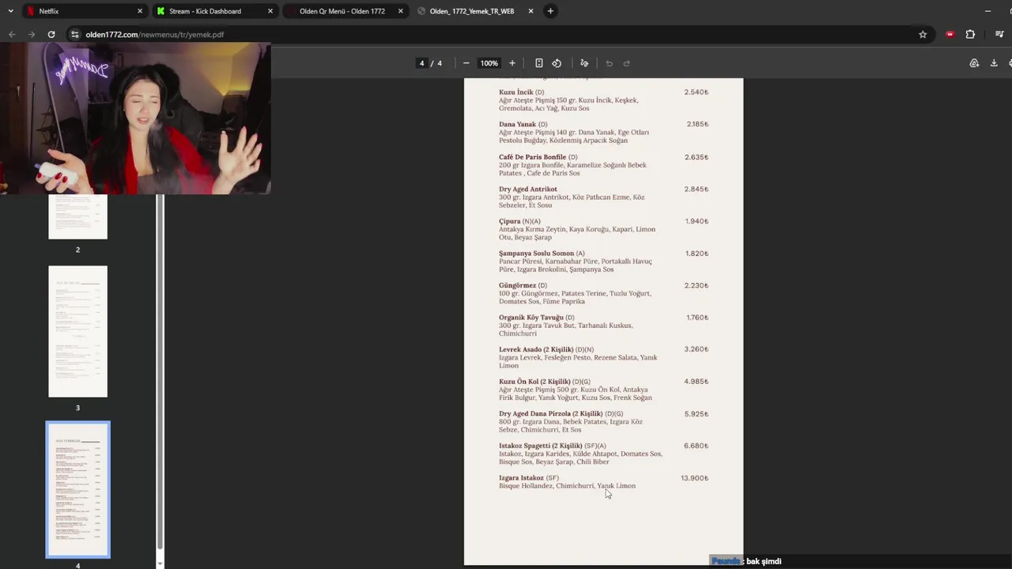Screen dimensions: 1012x569
Task: Click Kuzu Ön Kol (2 Kişilik) title
Action: [535, 382]
